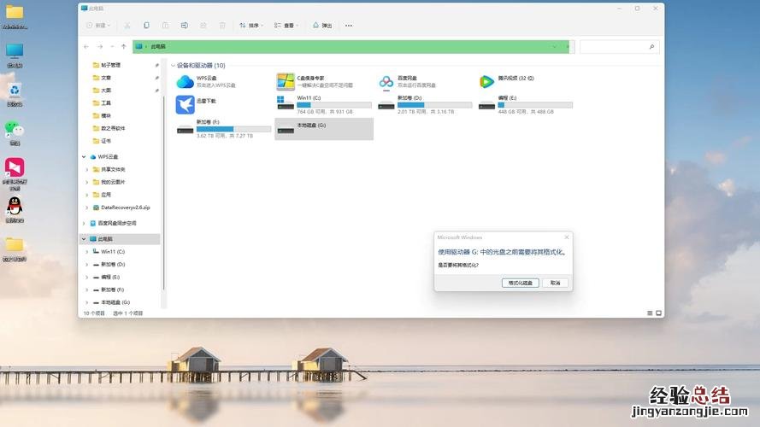Collapse the 设备和驱动器 (10) group
This screenshot has height=427, width=760.
[173, 66]
